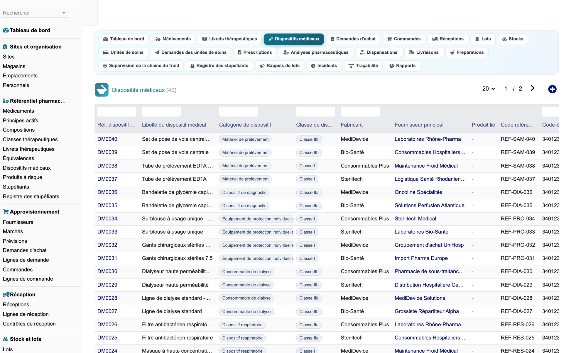Open Lignes de commande in sidebar
The width and height of the screenshot is (571, 353).
pos(28,279)
